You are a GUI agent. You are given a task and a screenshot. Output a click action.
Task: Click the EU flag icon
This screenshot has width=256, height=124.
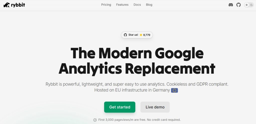click(174, 90)
